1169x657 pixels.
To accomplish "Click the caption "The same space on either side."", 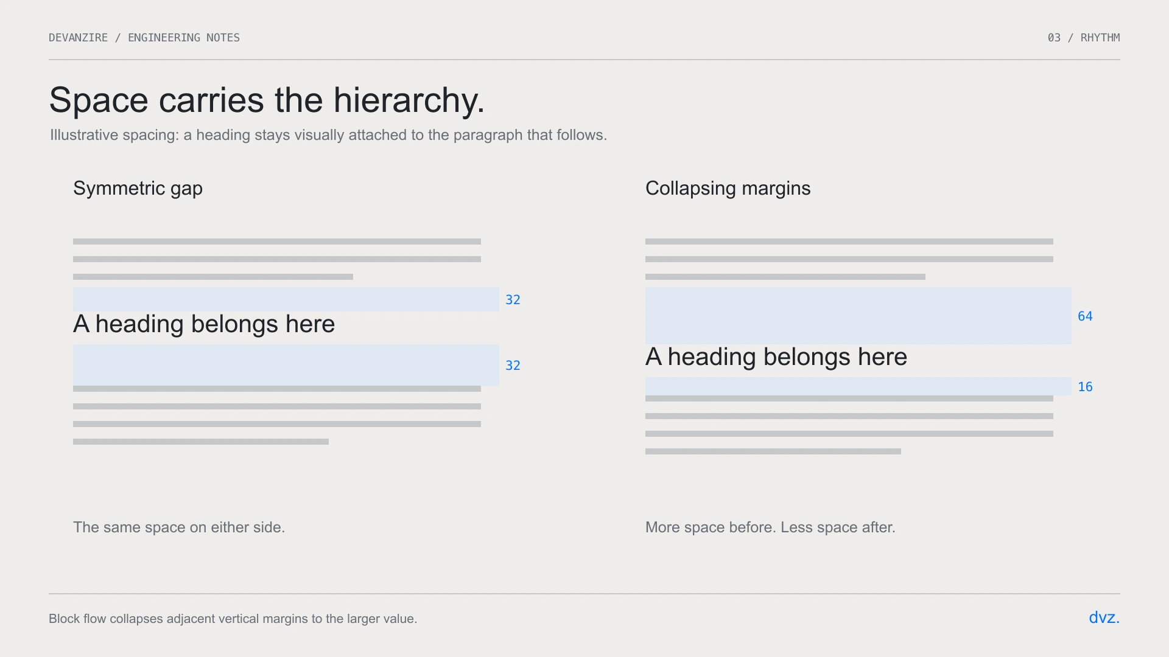I will click(179, 527).
